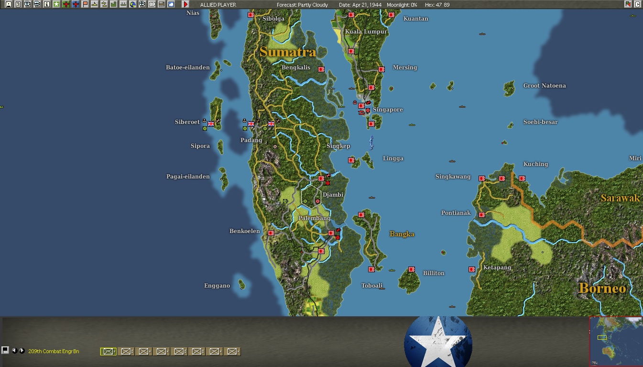
Task: Select the Japanese flag at Kuching
Action: pos(522,178)
